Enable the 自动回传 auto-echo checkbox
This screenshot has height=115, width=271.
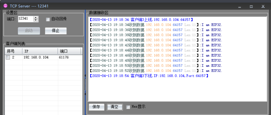(x=48, y=19)
